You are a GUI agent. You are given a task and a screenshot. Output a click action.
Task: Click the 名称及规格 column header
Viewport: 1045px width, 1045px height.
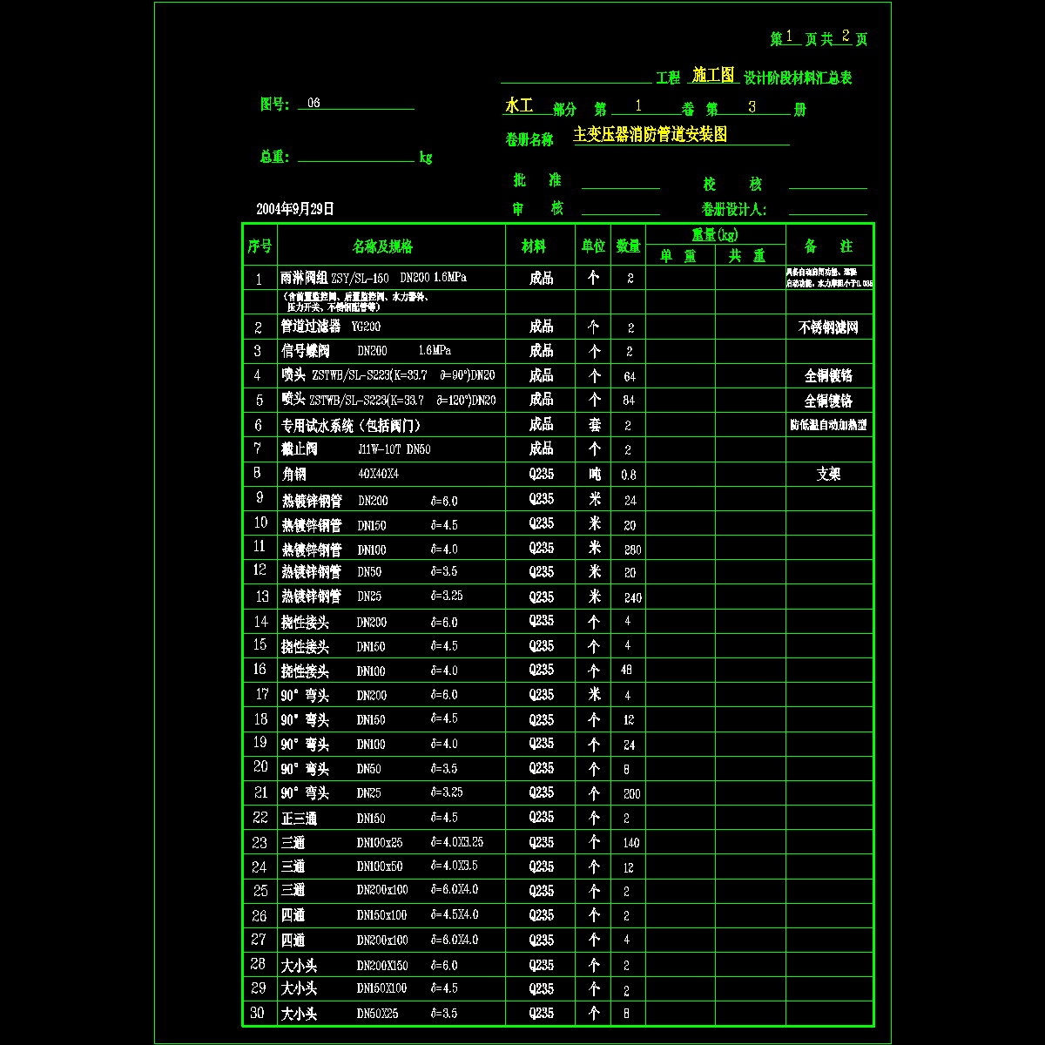tap(382, 246)
